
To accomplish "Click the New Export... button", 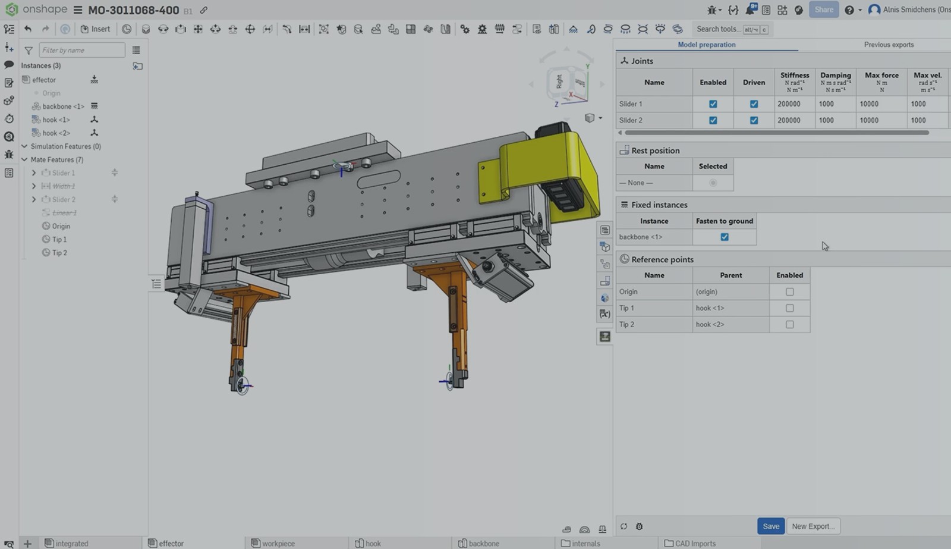I will (813, 526).
